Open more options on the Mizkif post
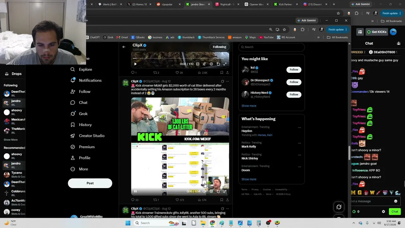This screenshot has height=228, width=405. coord(227,81)
